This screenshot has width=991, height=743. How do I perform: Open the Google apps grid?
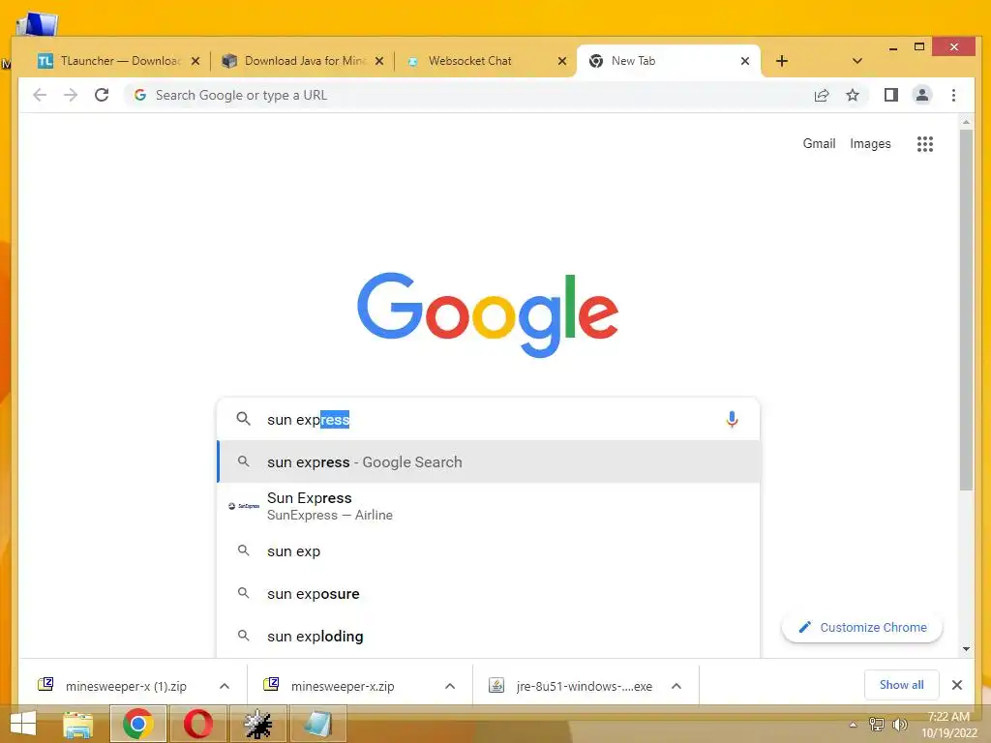click(x=924, y=144)
